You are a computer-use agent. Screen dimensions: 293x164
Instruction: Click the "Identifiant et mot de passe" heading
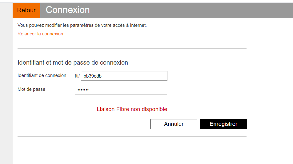click(x=73, y=62)
